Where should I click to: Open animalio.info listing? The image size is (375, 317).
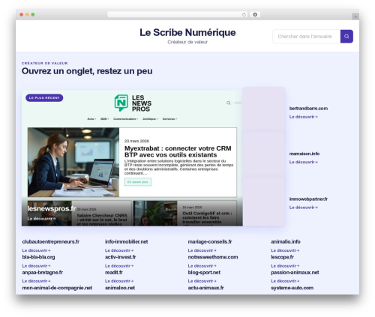tap(286, 241)
